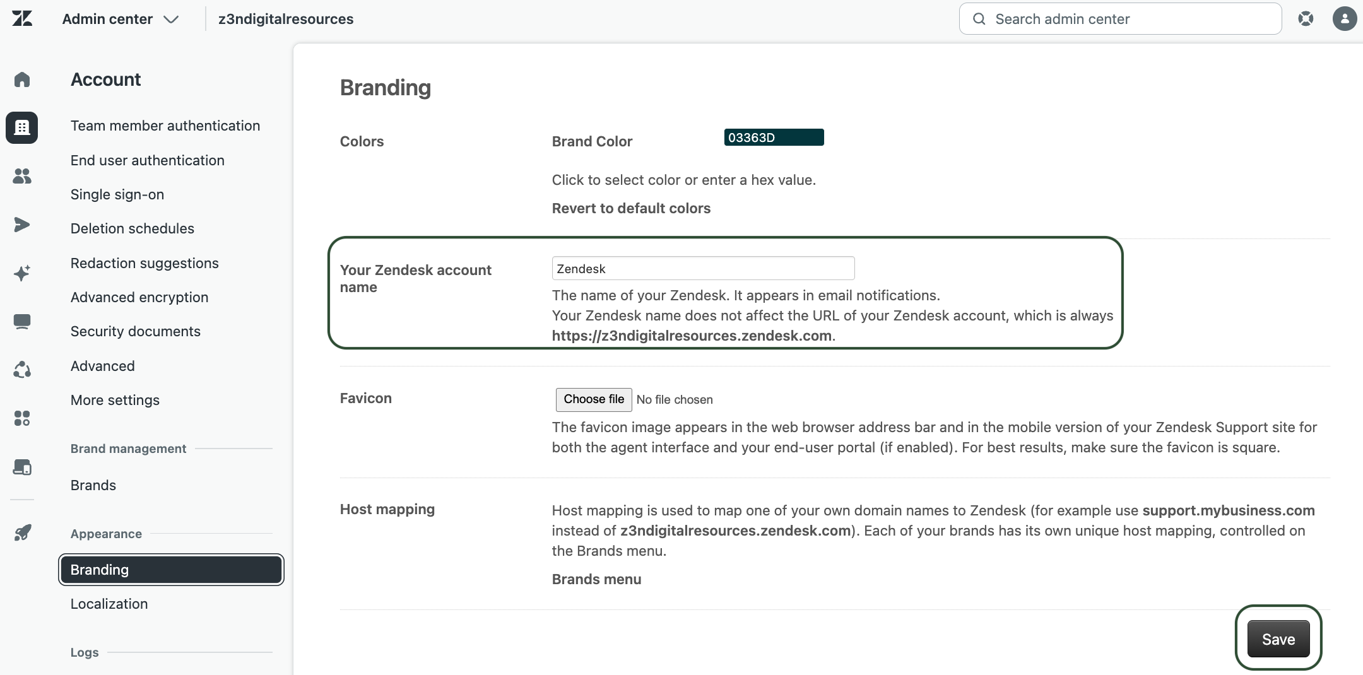Click the Save button
Image resolution: width=1363 pixels, height=675 pixels.
click(x=1278, y=639)
